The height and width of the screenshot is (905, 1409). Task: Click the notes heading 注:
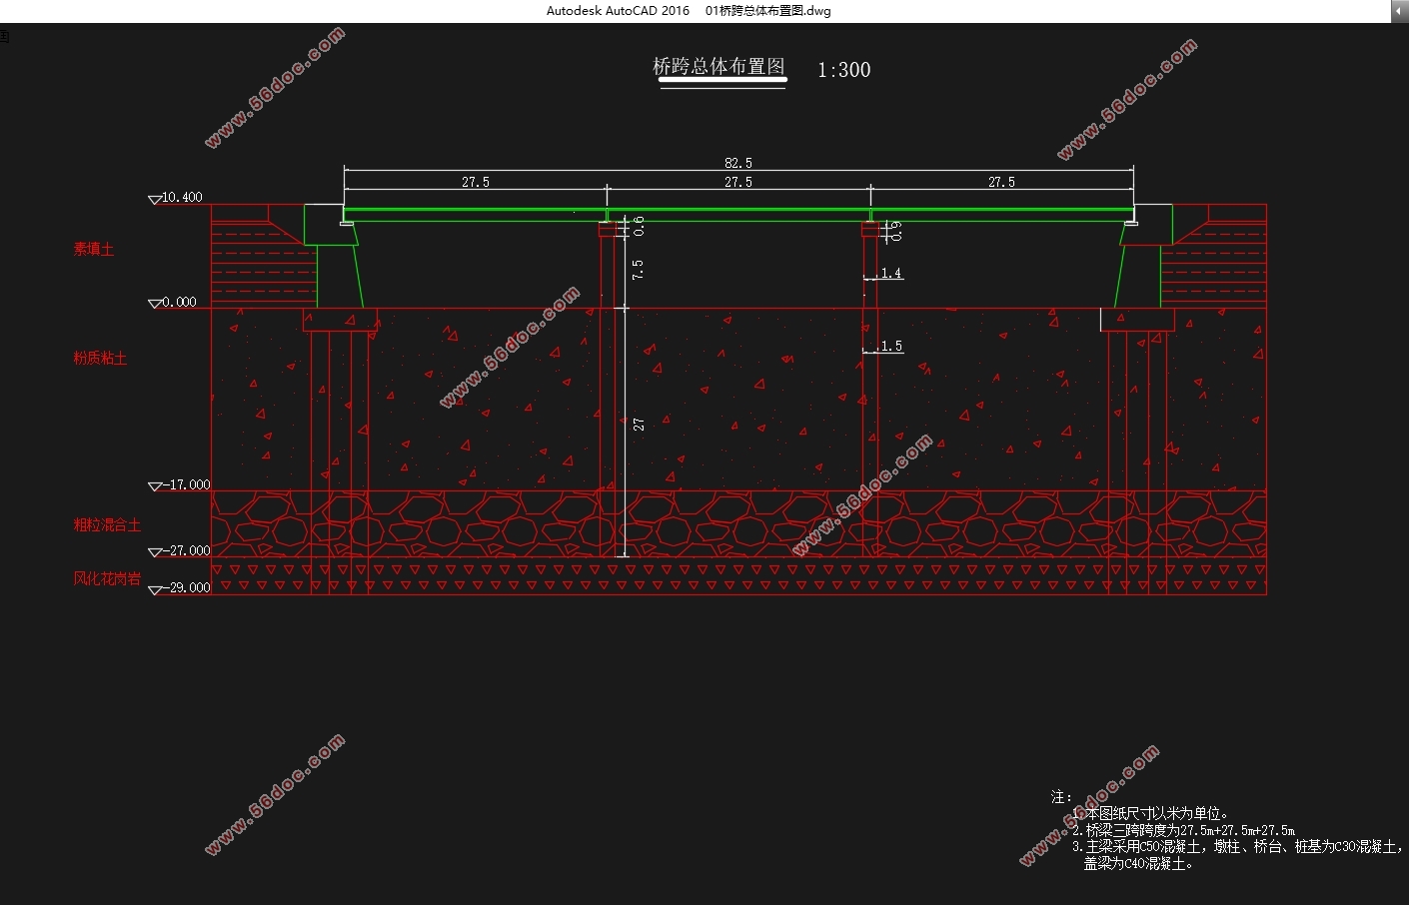pyautogui.click(x=1061, y=797)
